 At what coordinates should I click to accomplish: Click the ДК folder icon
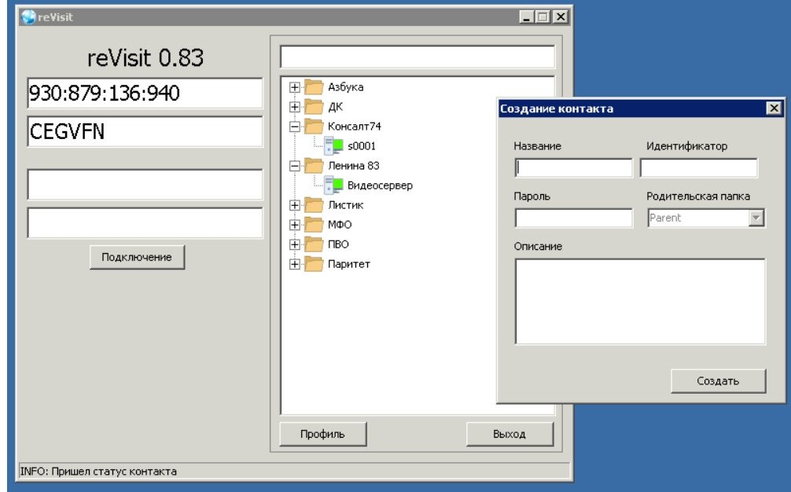pos(315,107)
